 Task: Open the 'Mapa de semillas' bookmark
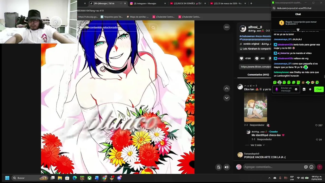[137, 17]
